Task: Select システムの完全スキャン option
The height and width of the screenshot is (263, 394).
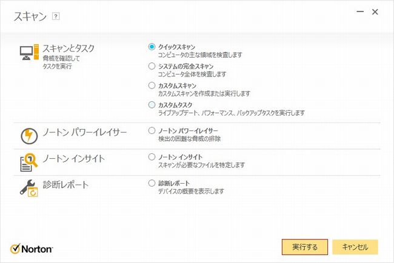Action: click(152, 65)
